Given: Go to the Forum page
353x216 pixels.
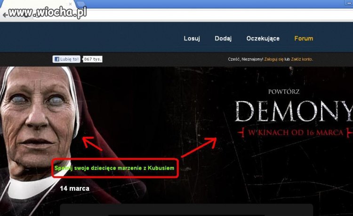Looking at the screenshot, I should (304, 39).
